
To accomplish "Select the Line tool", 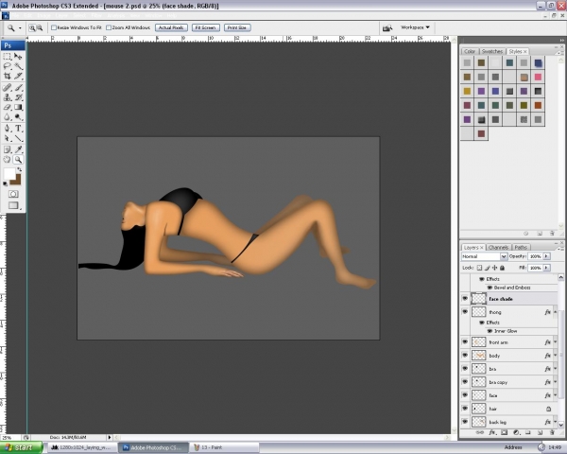I will [x=18, y=138].
